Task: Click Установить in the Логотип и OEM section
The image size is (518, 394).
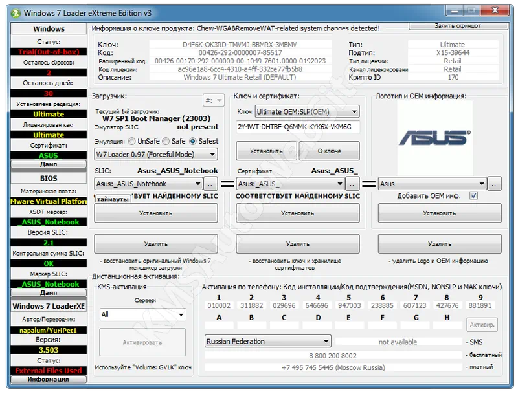Action: pos(440,213)
